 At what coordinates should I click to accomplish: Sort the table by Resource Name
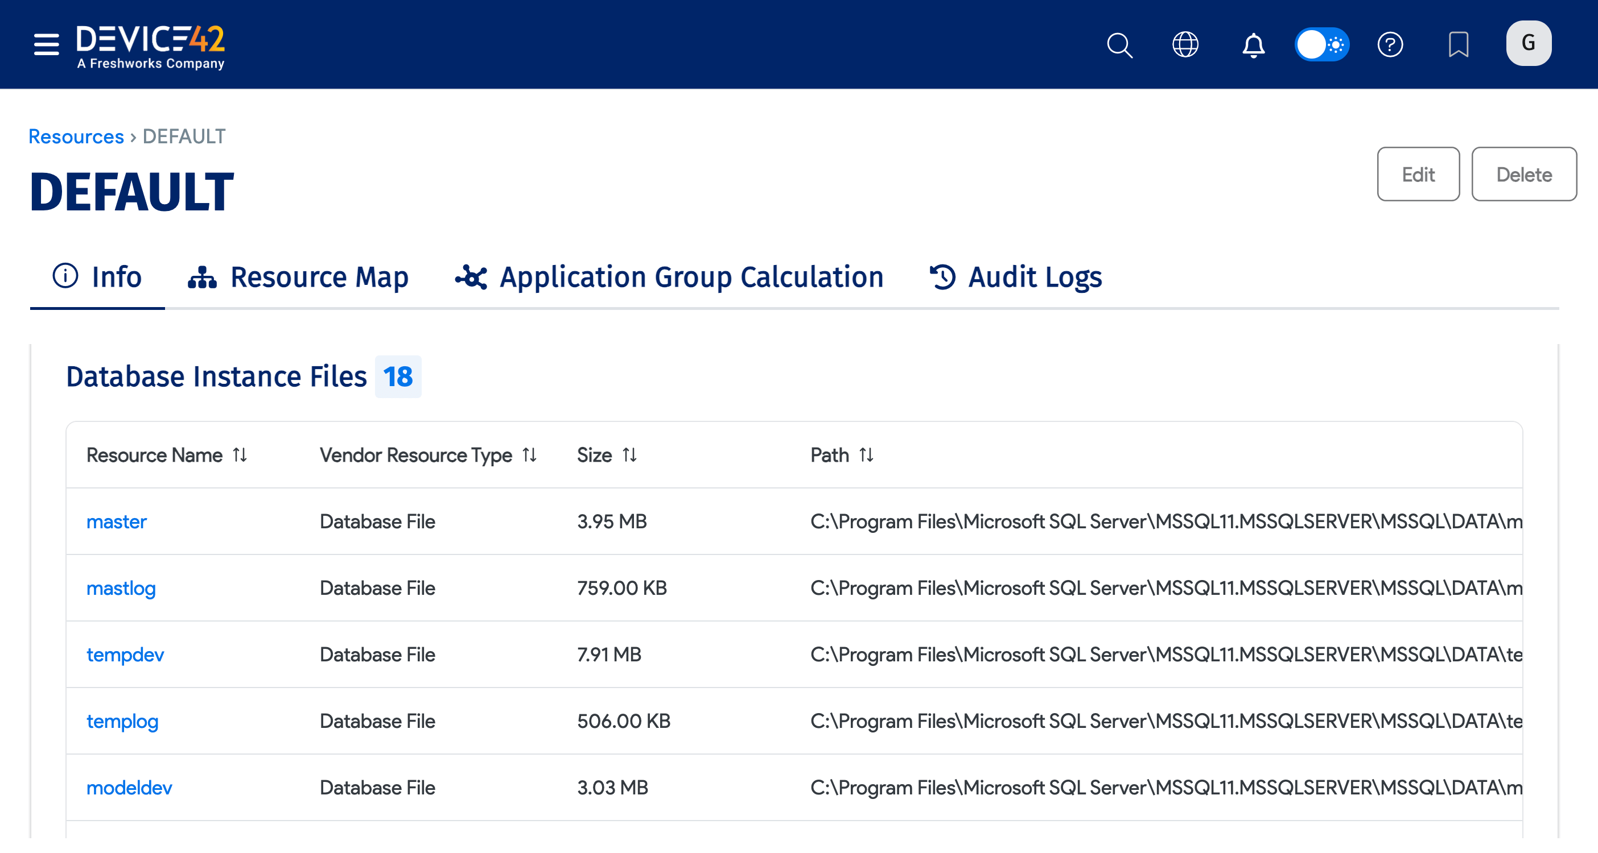click(x=240, y=455)
